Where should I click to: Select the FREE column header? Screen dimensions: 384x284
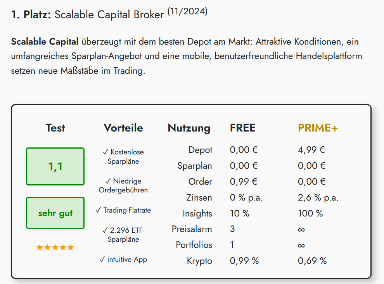(243, 128)
